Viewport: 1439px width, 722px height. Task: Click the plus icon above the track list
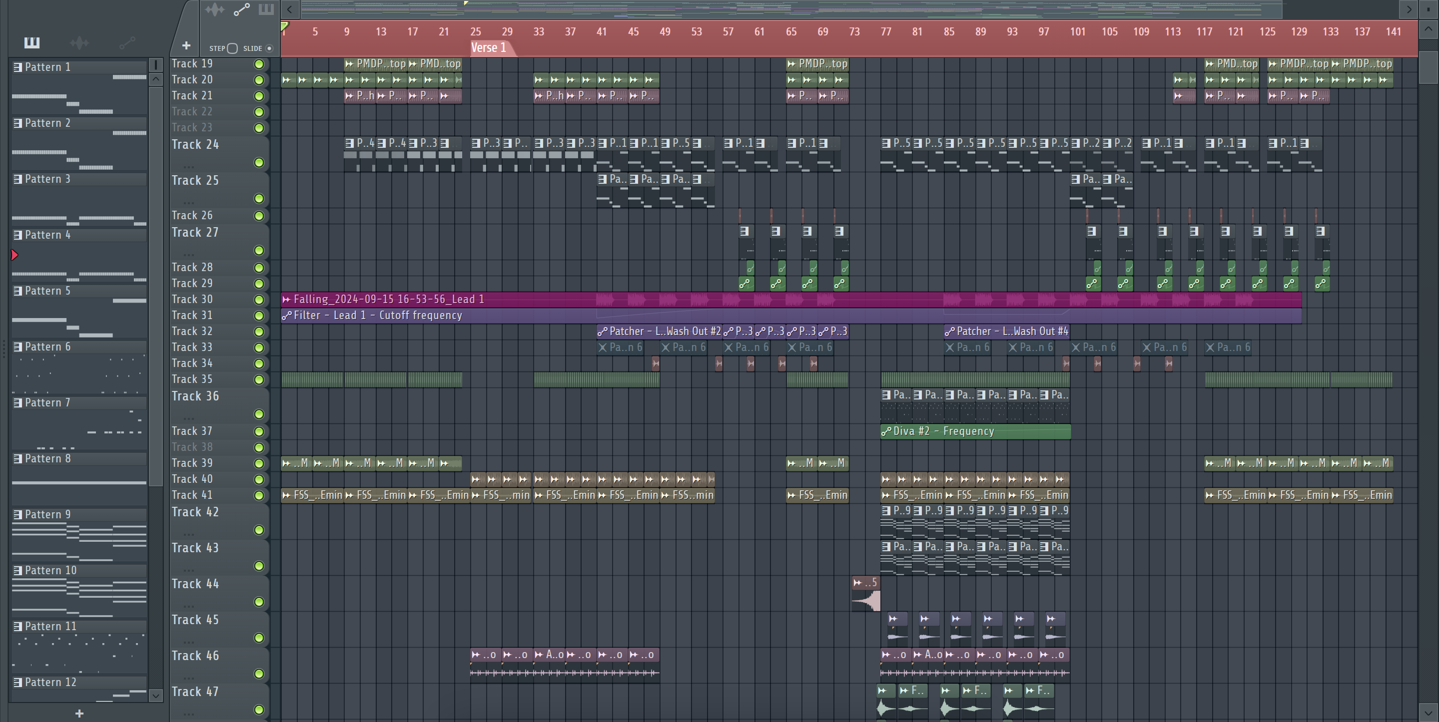[x=186, y=46]
